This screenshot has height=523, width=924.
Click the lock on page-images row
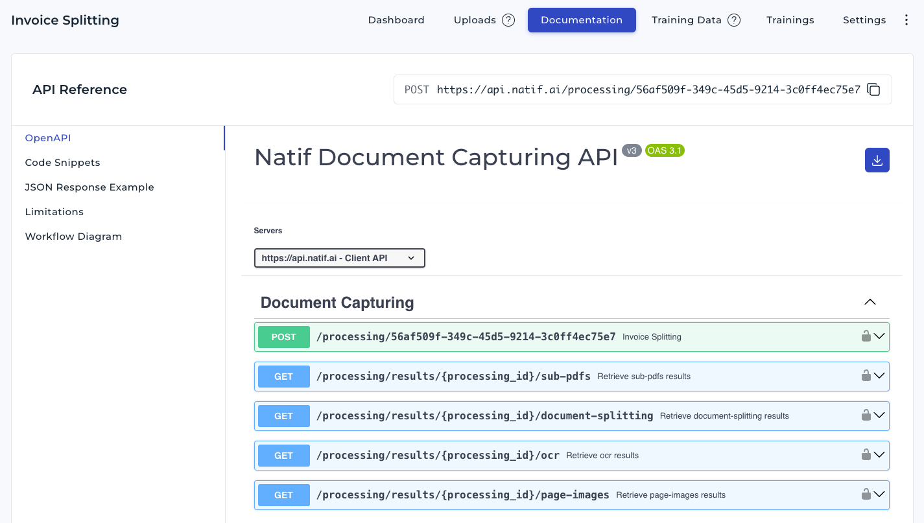866,494
